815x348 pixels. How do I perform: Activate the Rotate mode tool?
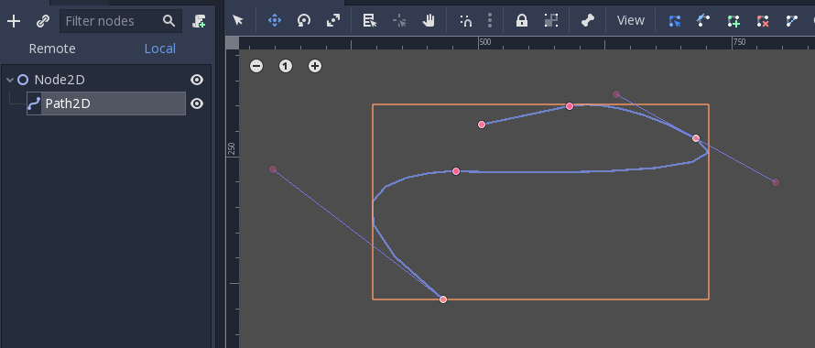303,20
